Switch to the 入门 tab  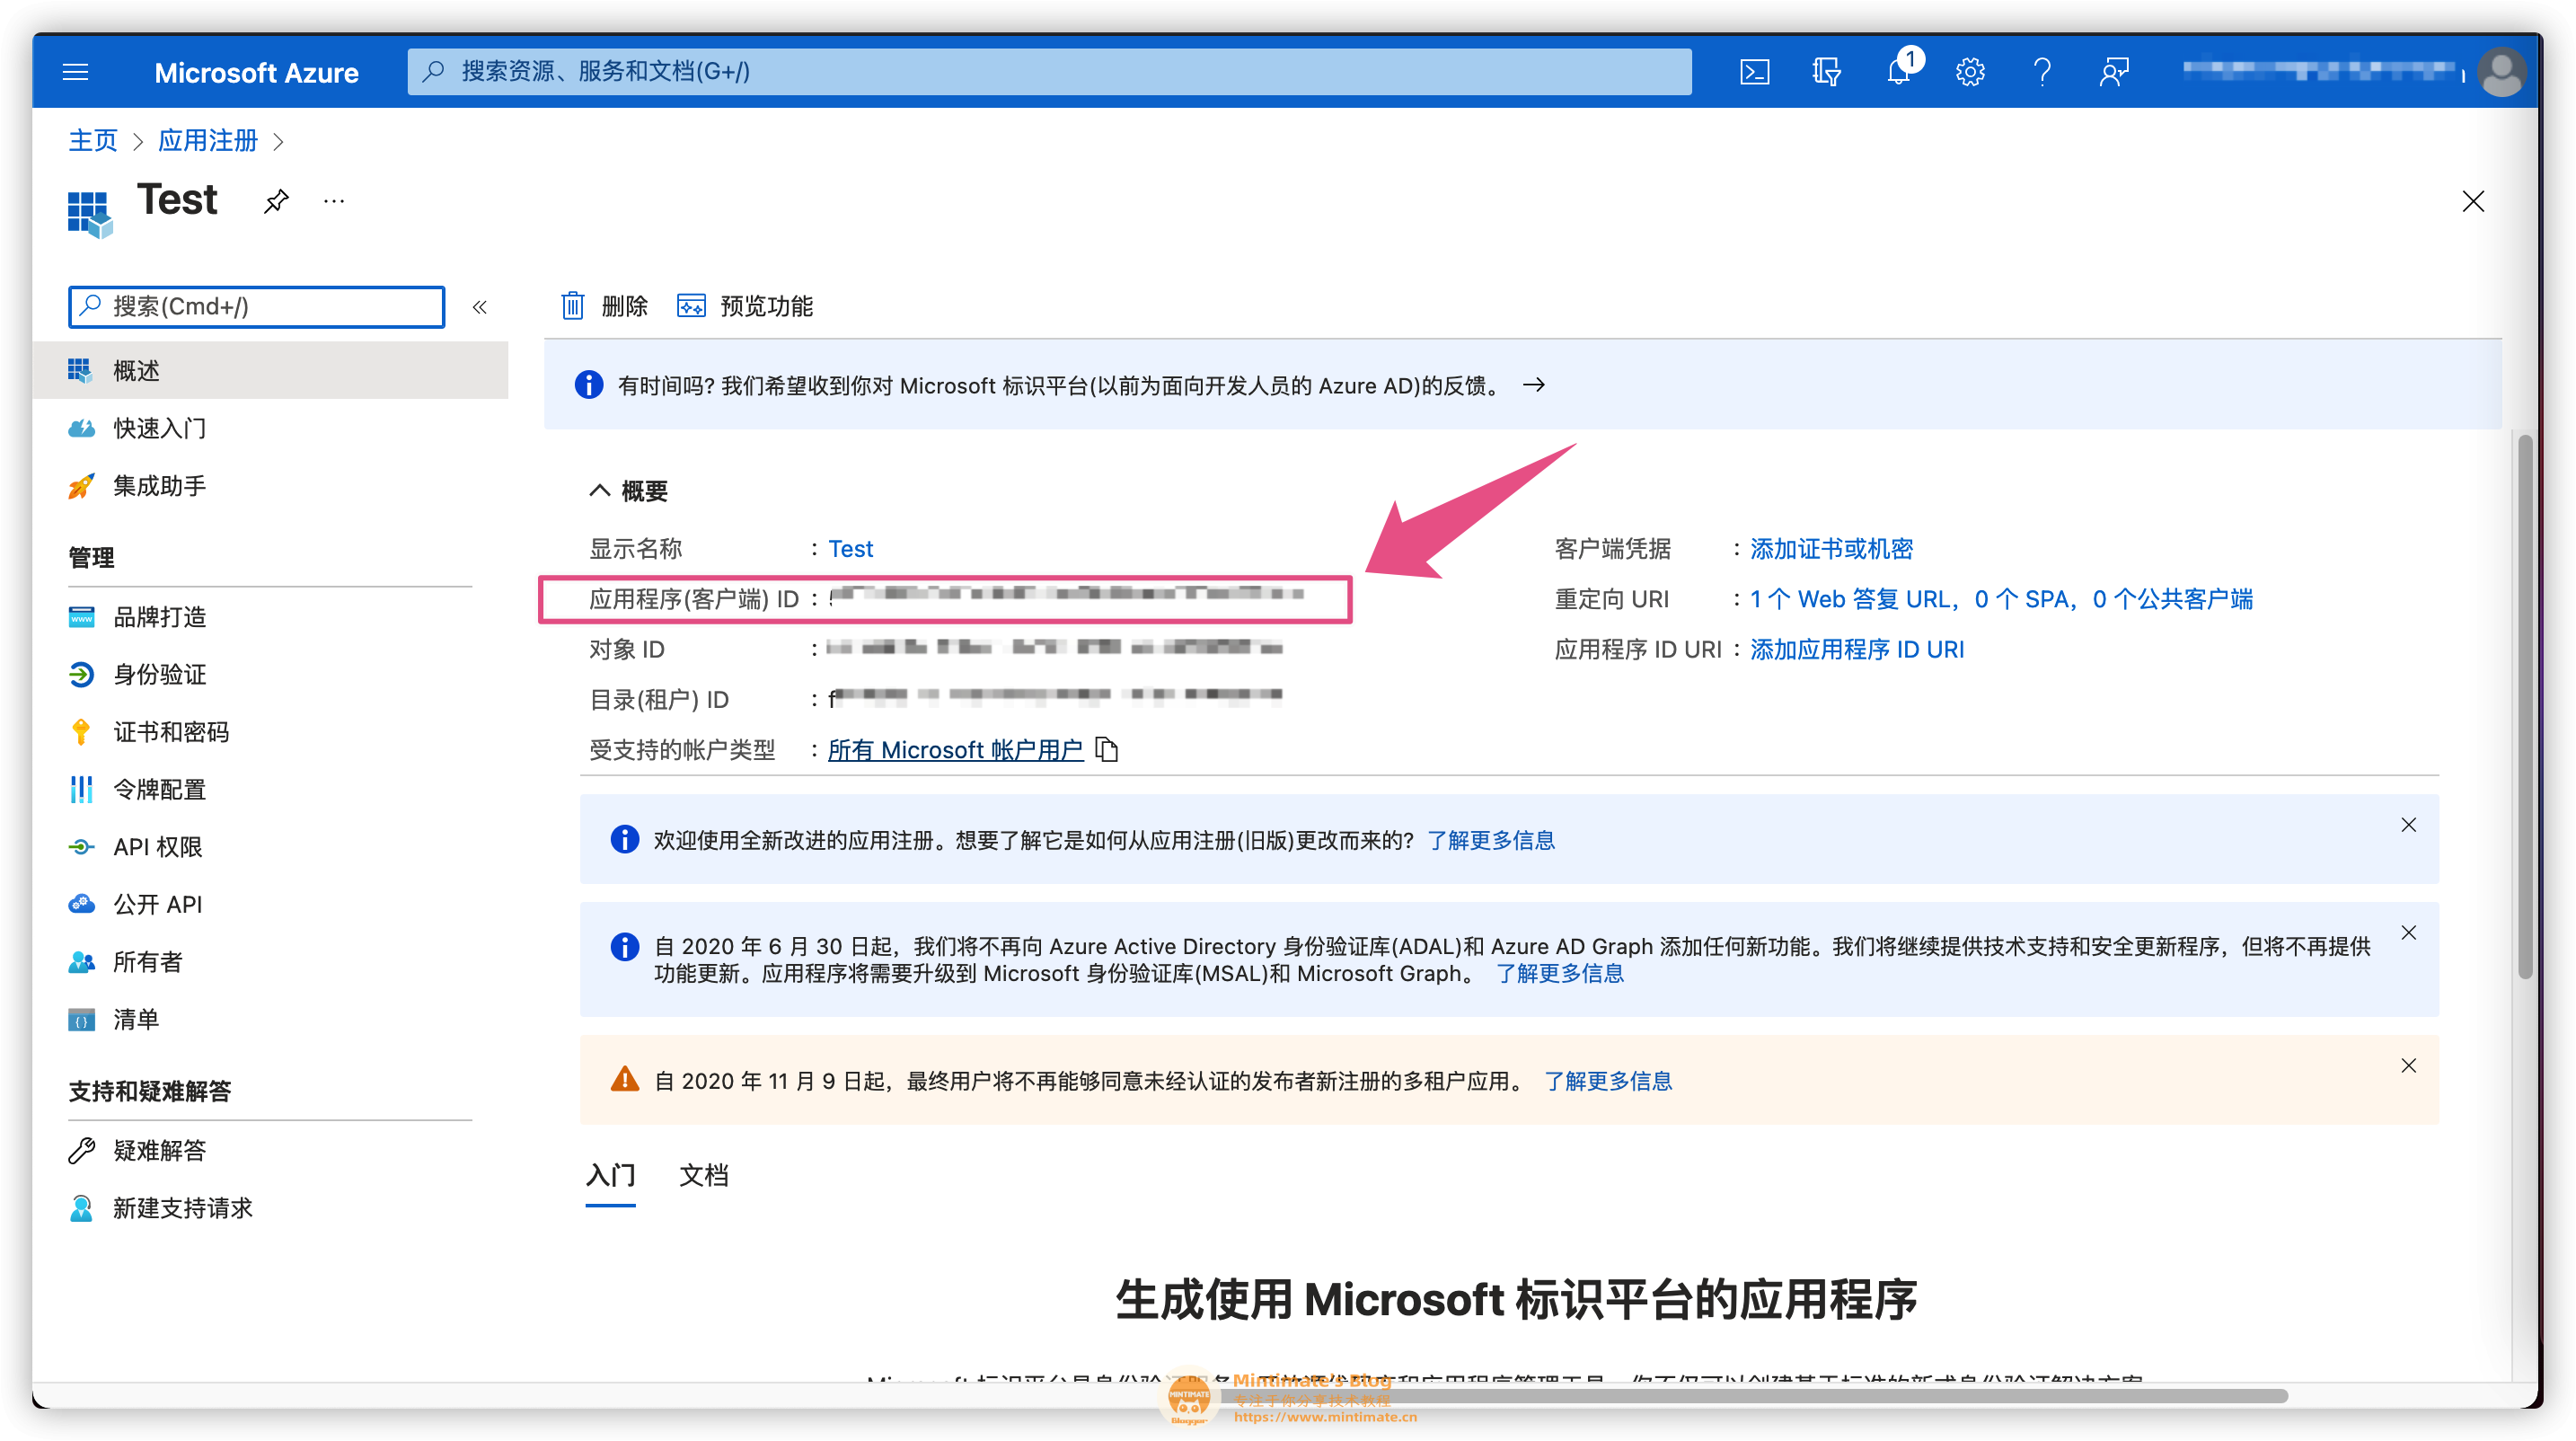pyautogui.click(x=610, y=1175)
